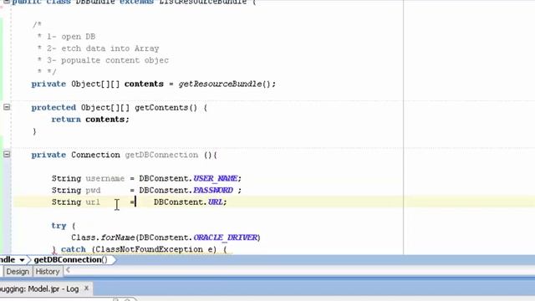Click getContents() method name in declaration
This screenshot has width=535, height=301.
166,108
